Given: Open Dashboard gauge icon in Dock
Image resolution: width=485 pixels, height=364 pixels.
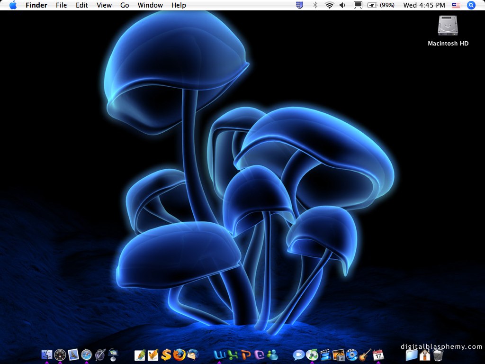Looking at the screenshot, I should (60, 355).
